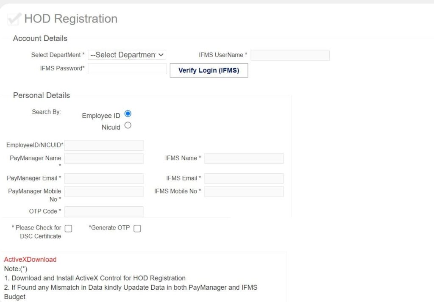Select the Nicuid radio button
This screenshot has height=302, width=434.
[x=128, y=125]
